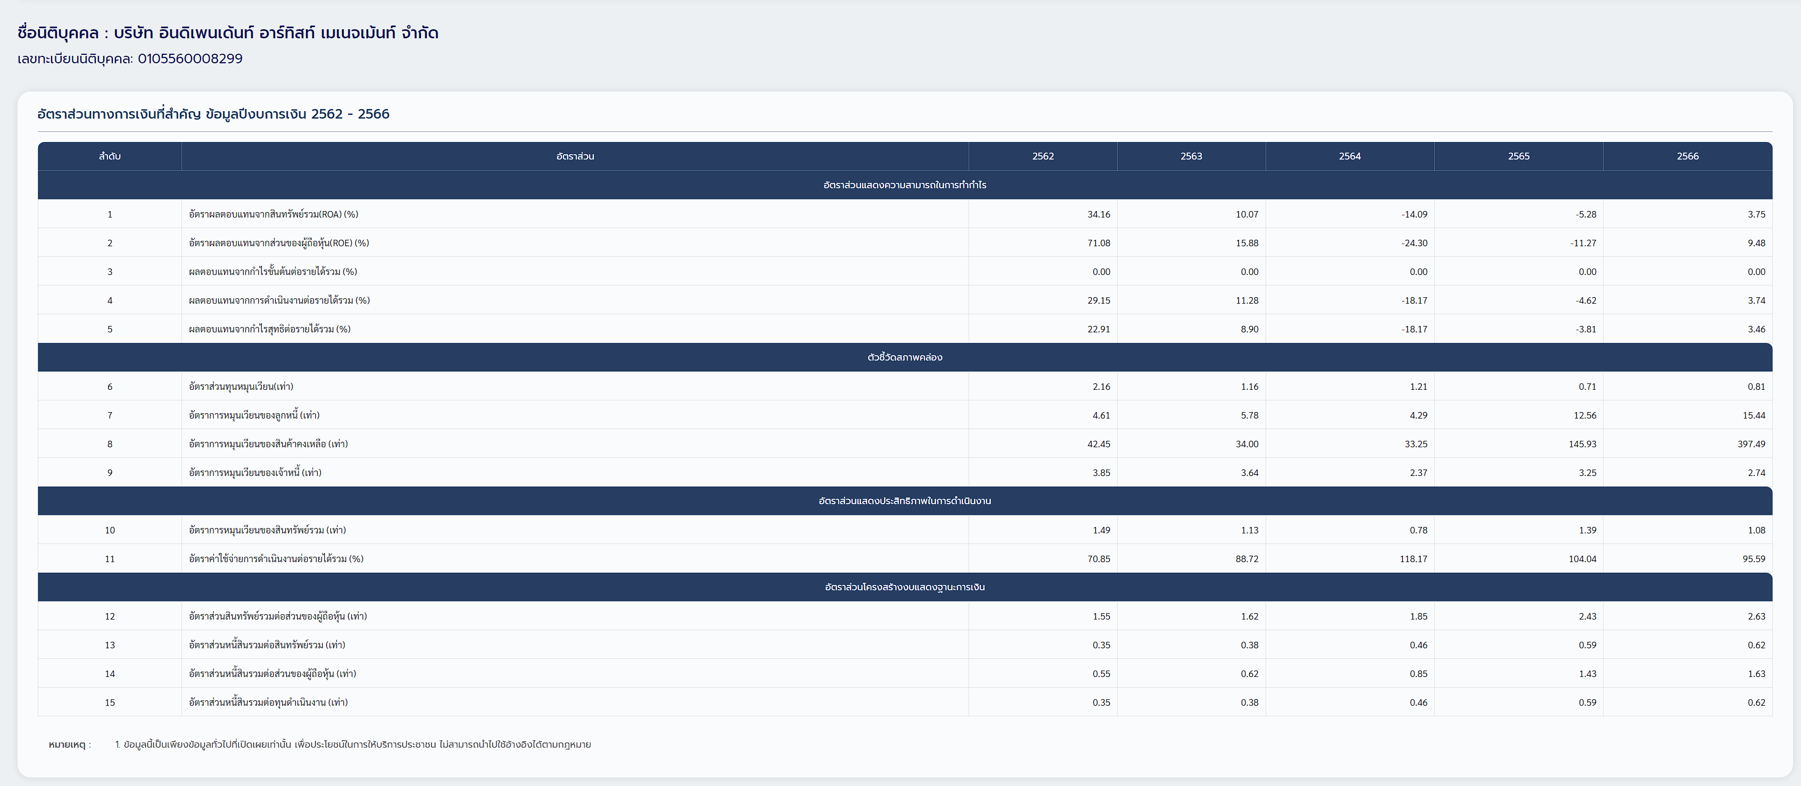This screenshot has height=786, width=1801.
Task: Click ROE value 71.08 for 2562
Action: (1098, 243)
